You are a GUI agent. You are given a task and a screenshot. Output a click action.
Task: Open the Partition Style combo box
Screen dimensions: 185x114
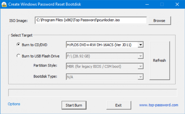click(x=105, y=66)
